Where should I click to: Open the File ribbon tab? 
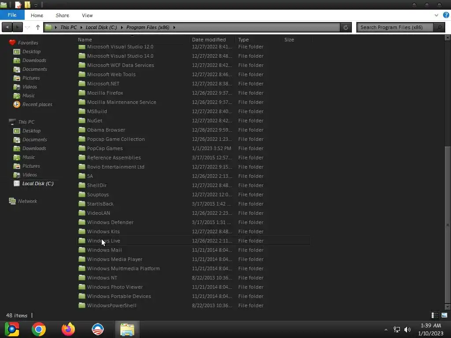[12, 15]
